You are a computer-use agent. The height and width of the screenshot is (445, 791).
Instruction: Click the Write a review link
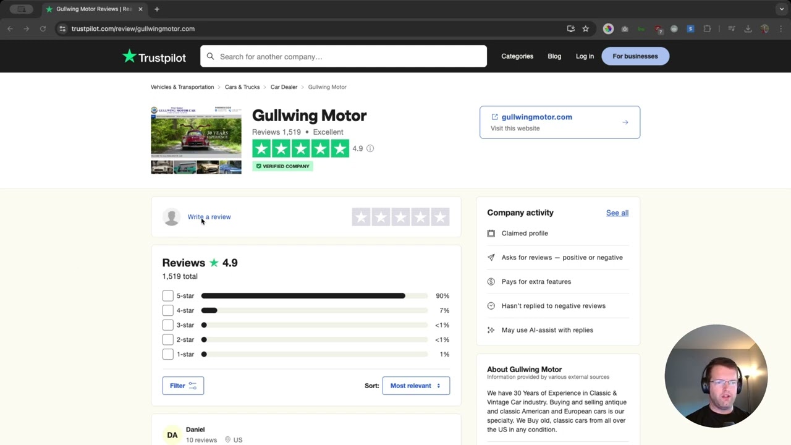click(209, 217)
